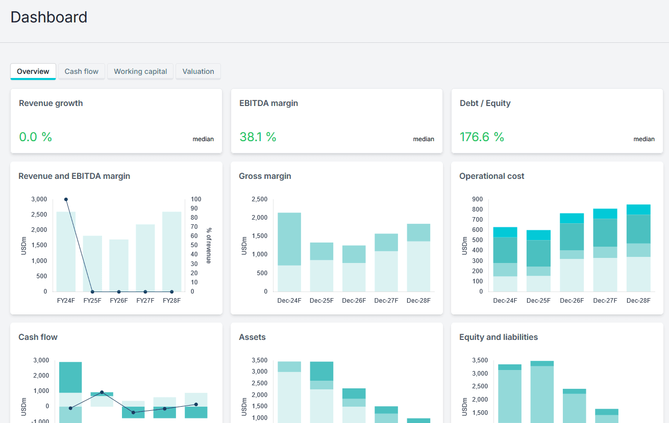Click the Dec-28F Gross margin bar
Viewport: 669px width, 423px height.
click(x=418, y=258)
